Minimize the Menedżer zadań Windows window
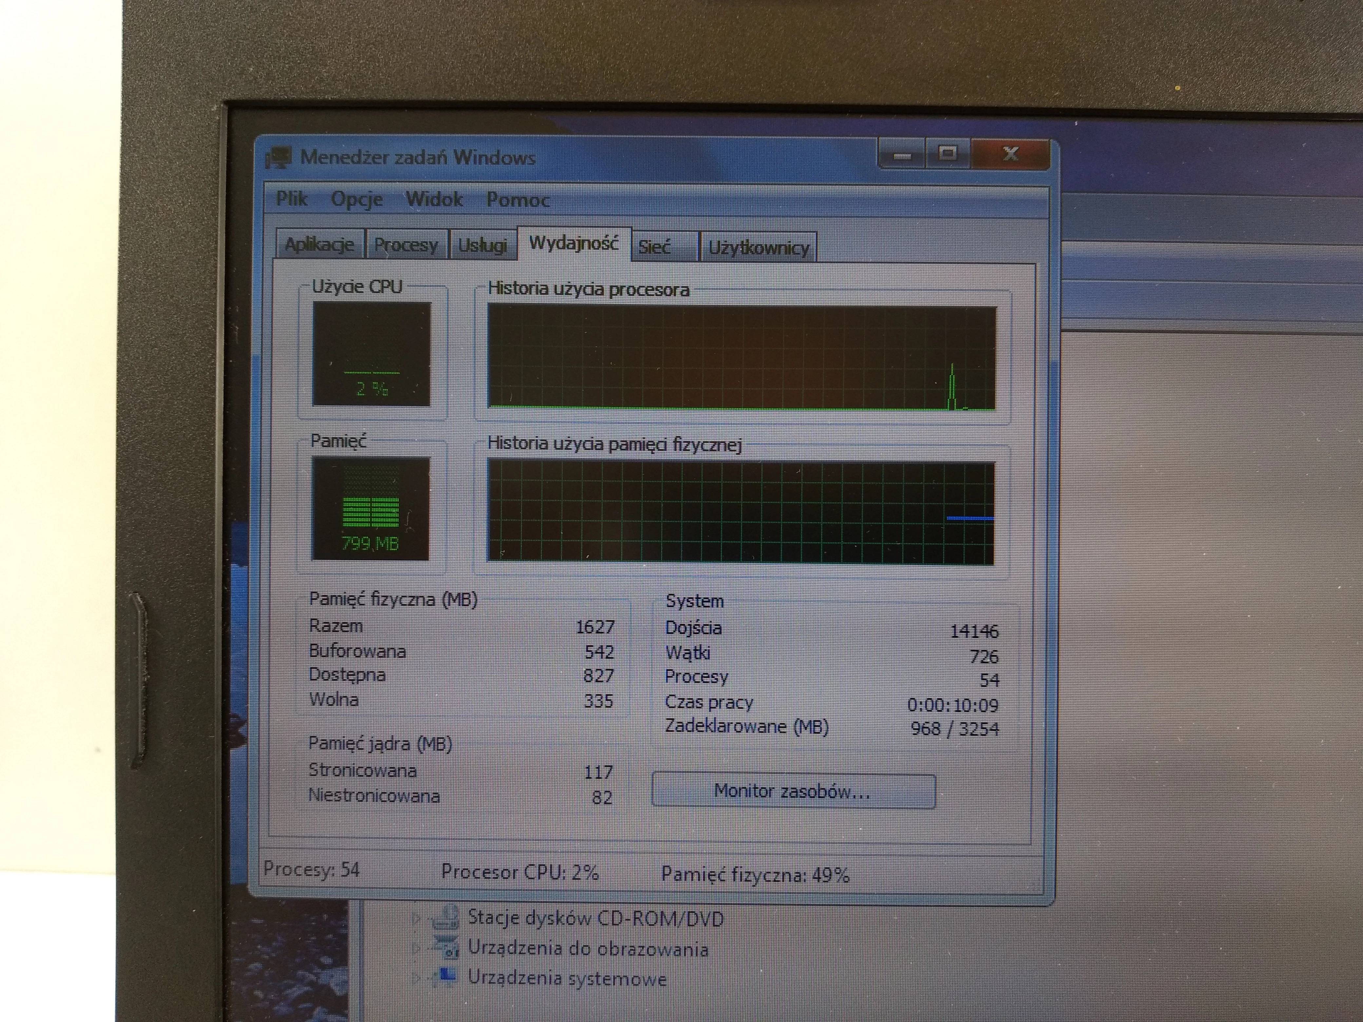Image resolution: width=1363 pixels, height=1022 pixels. [x=902, y=155]
